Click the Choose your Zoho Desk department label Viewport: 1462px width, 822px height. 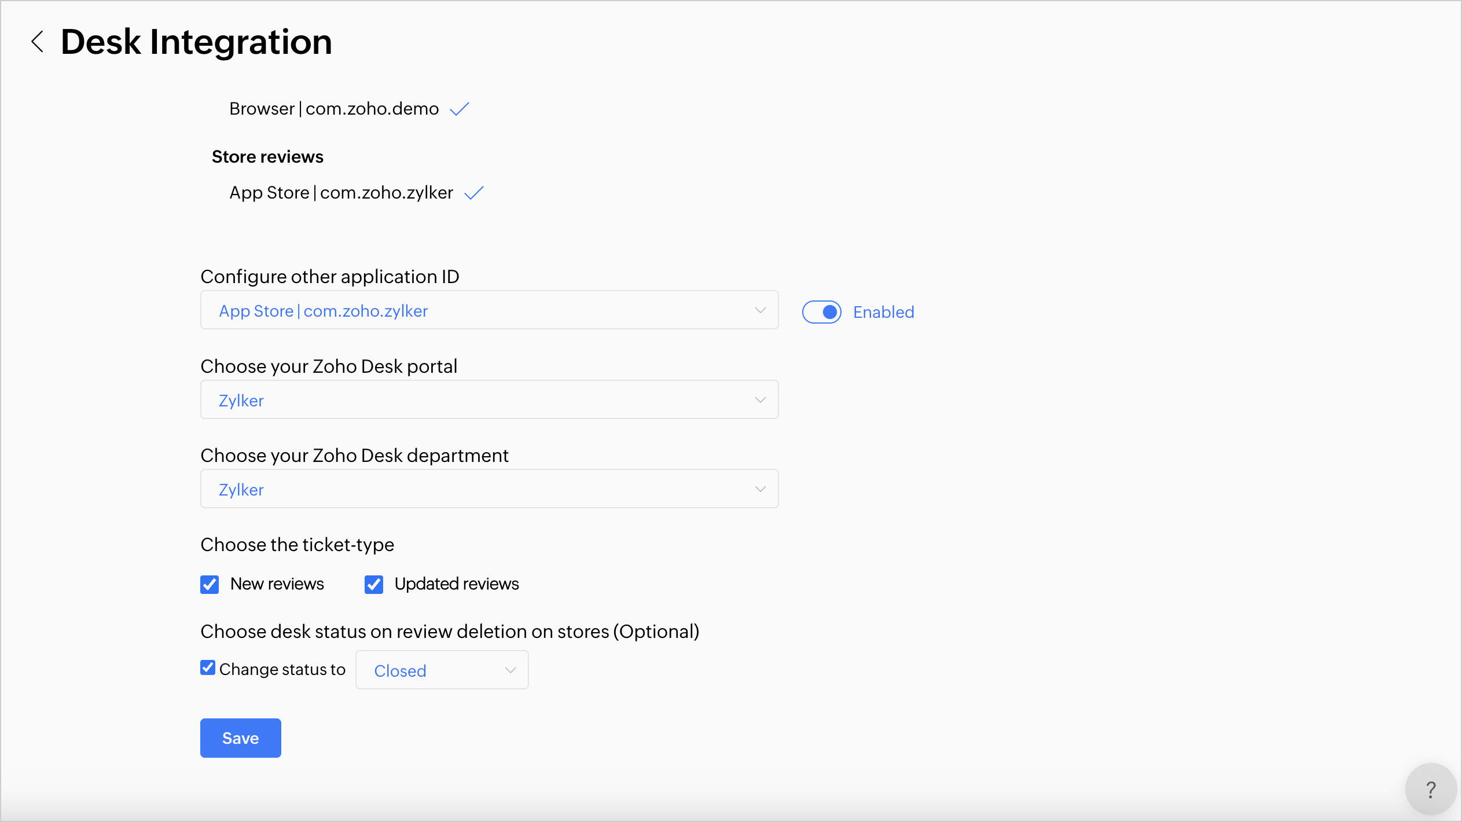pos(354,456)
